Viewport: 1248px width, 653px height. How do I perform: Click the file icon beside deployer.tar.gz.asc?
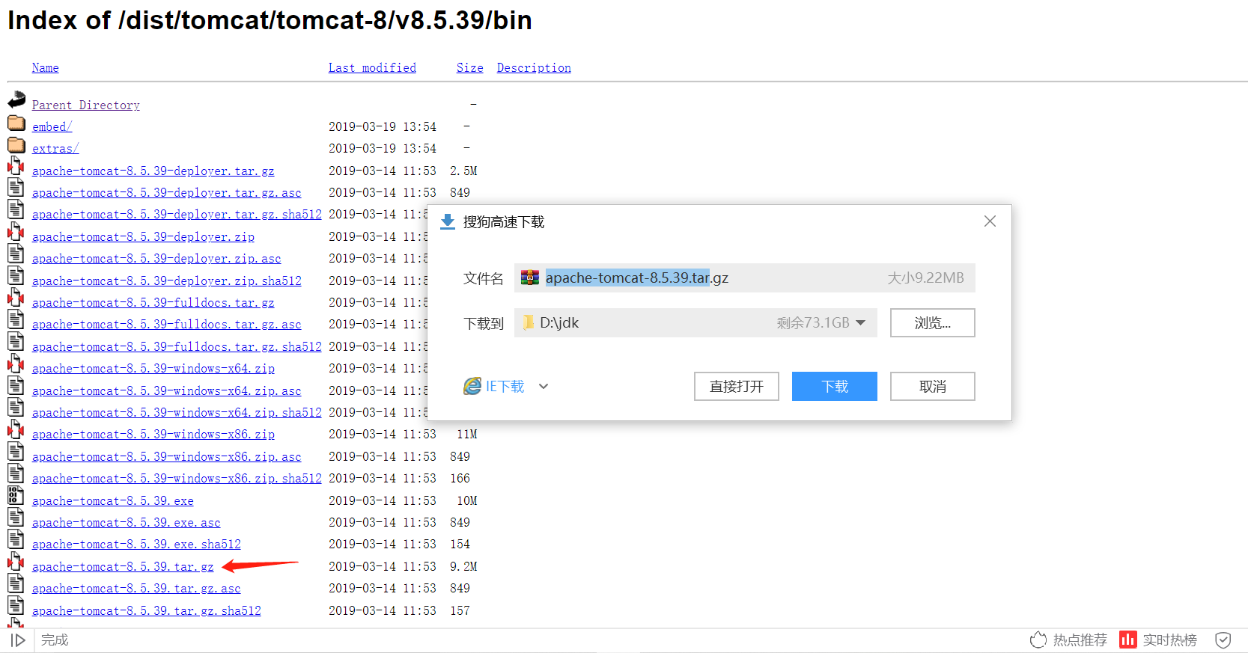pos(16,188)
